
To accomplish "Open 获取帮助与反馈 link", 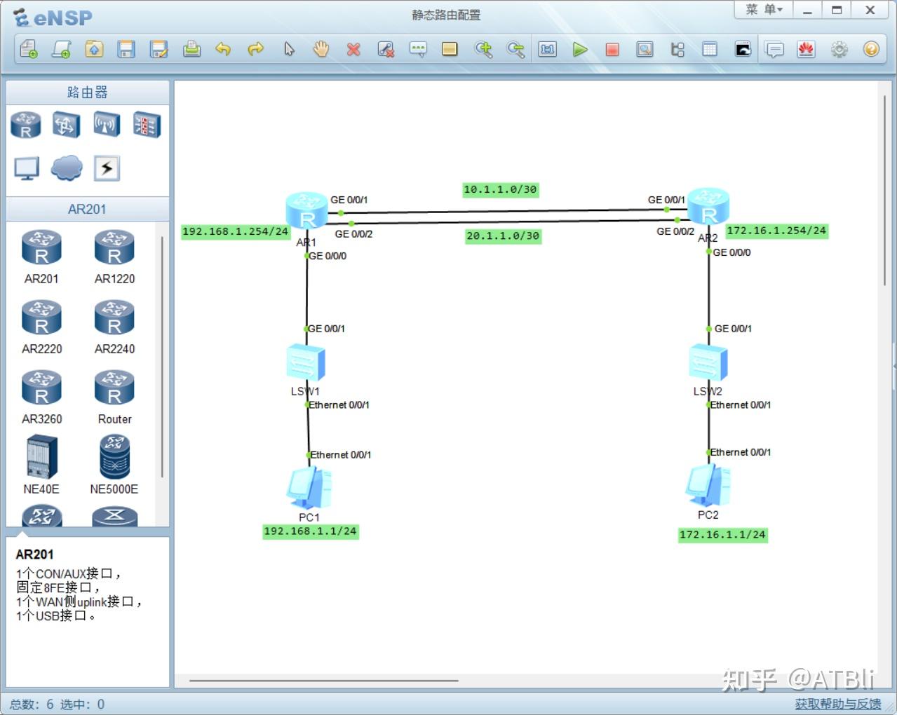I will tap(837, 704).
